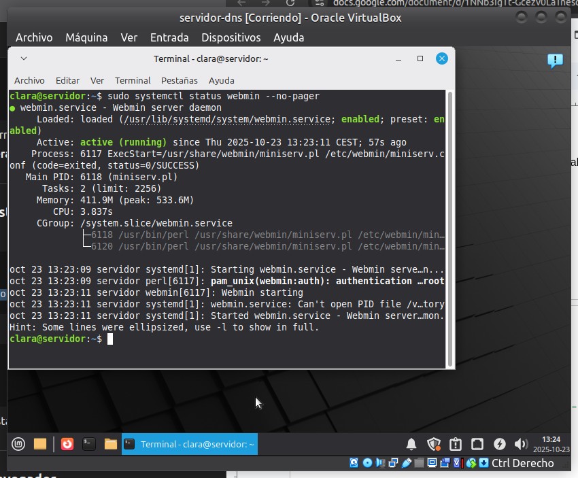Click the volume speaker icon in tray

click(x=521, y=444)
